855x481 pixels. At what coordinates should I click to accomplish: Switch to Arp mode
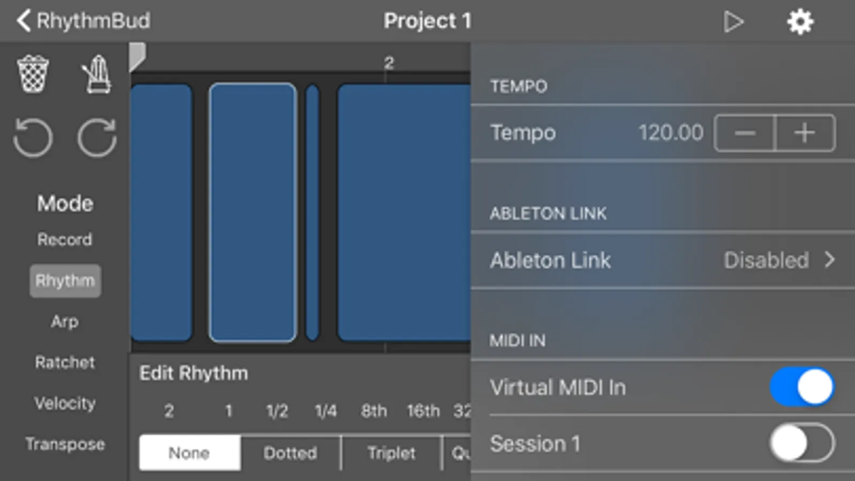tap(65, 322)
